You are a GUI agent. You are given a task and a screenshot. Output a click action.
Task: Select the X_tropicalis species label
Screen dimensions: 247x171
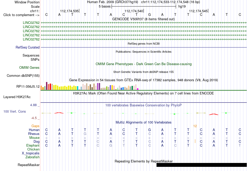point(31,153)
